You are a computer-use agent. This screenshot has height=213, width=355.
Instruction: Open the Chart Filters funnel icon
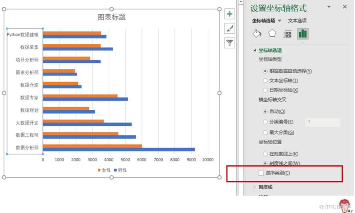click(230, 43)
